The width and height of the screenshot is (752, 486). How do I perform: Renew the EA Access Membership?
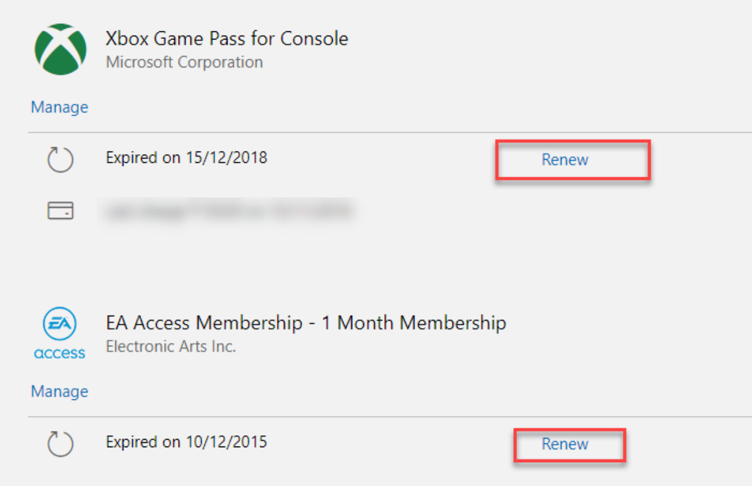point(565,444)
